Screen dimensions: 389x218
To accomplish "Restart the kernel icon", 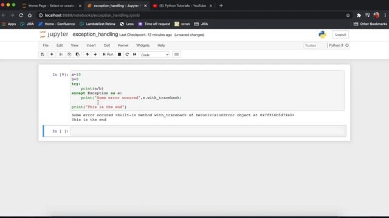I will (x=127, y=54).
